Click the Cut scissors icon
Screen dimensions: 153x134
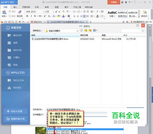pyautogui.click(x=10, y=11)
